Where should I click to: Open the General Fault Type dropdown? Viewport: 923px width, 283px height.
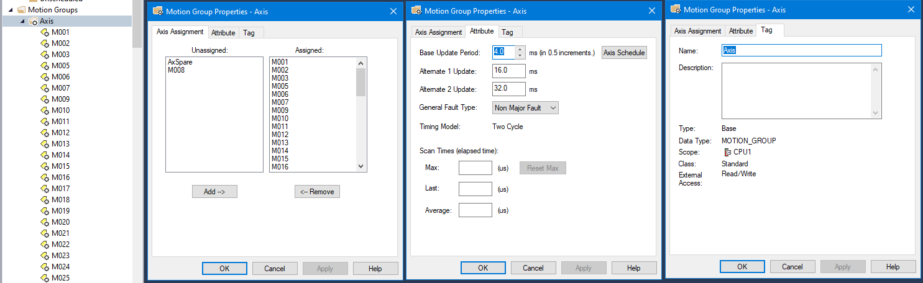pos(525,108)
